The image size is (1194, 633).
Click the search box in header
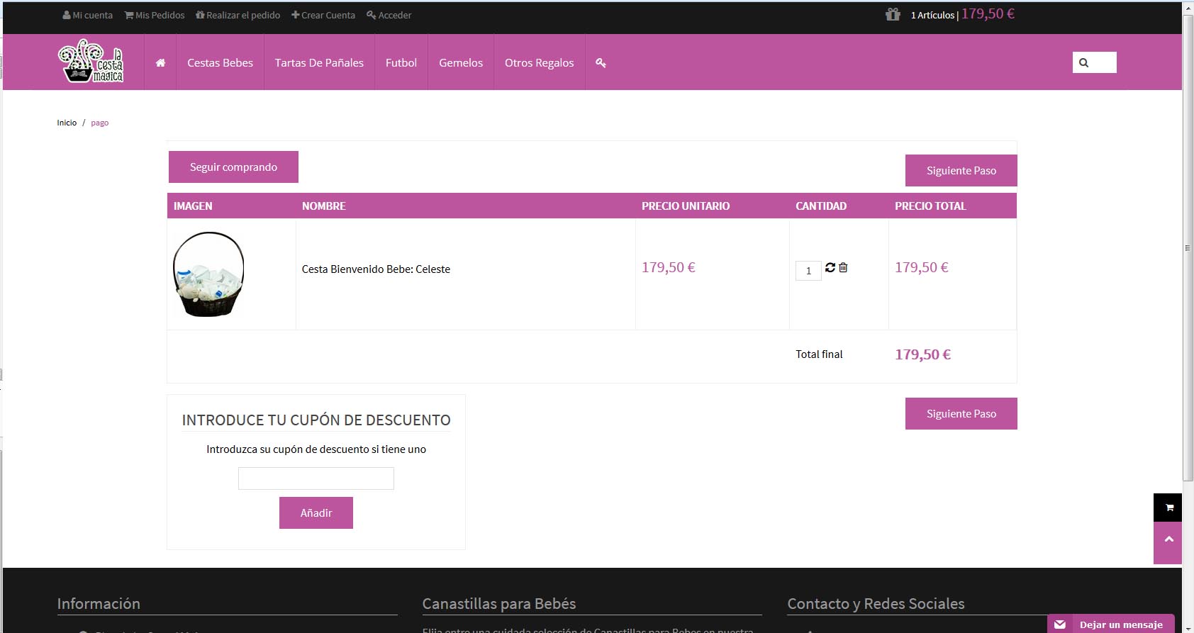[1095, 62]
